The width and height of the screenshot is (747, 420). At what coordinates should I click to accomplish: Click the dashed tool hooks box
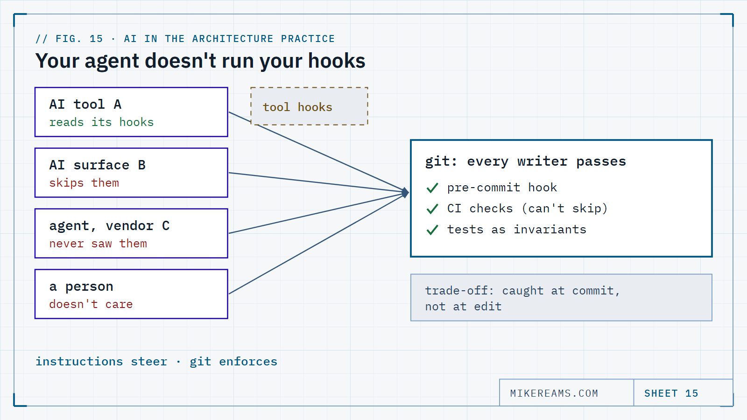coord(310,106)
